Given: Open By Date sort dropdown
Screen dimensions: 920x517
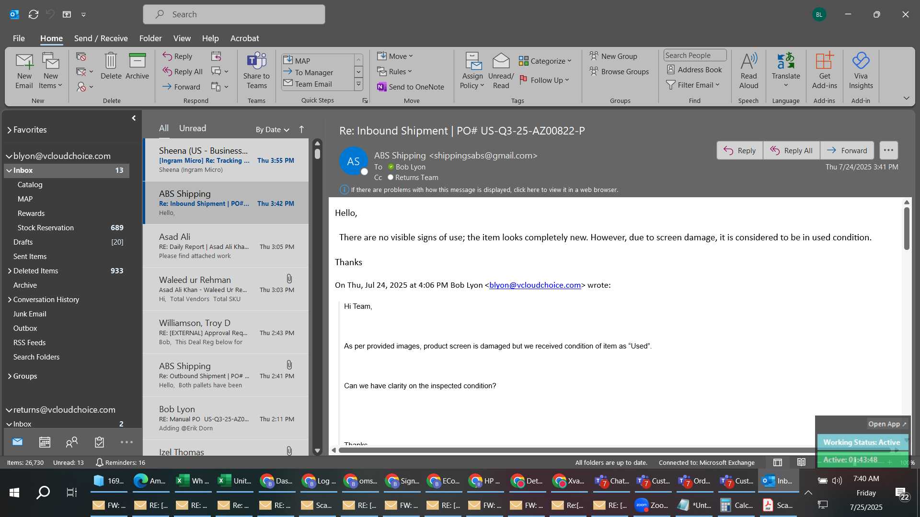Looking at the screenshot, I should coord(272,129).
